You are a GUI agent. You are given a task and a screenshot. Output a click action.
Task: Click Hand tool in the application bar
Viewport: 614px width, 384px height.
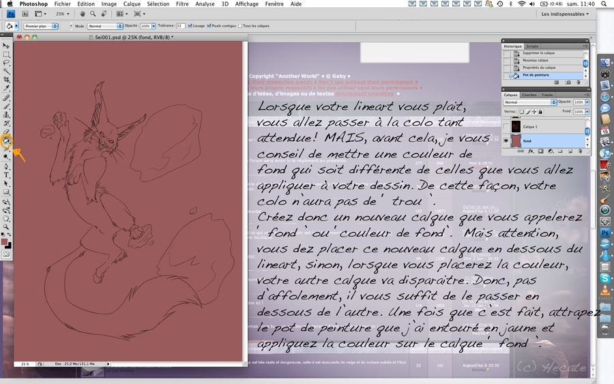(x=83, y=14)
